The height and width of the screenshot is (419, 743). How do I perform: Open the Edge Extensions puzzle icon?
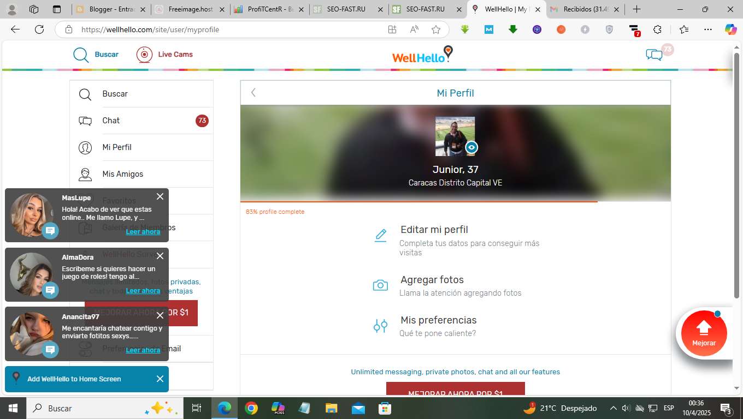click(x=657, y=29)
